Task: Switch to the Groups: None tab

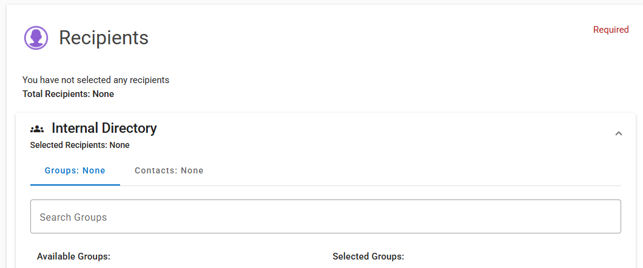Action: (x=75, y=170)
